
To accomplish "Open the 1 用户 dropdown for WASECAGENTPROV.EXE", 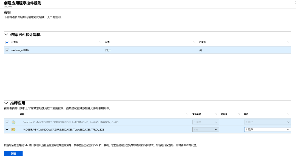I will tap(267, 130).
